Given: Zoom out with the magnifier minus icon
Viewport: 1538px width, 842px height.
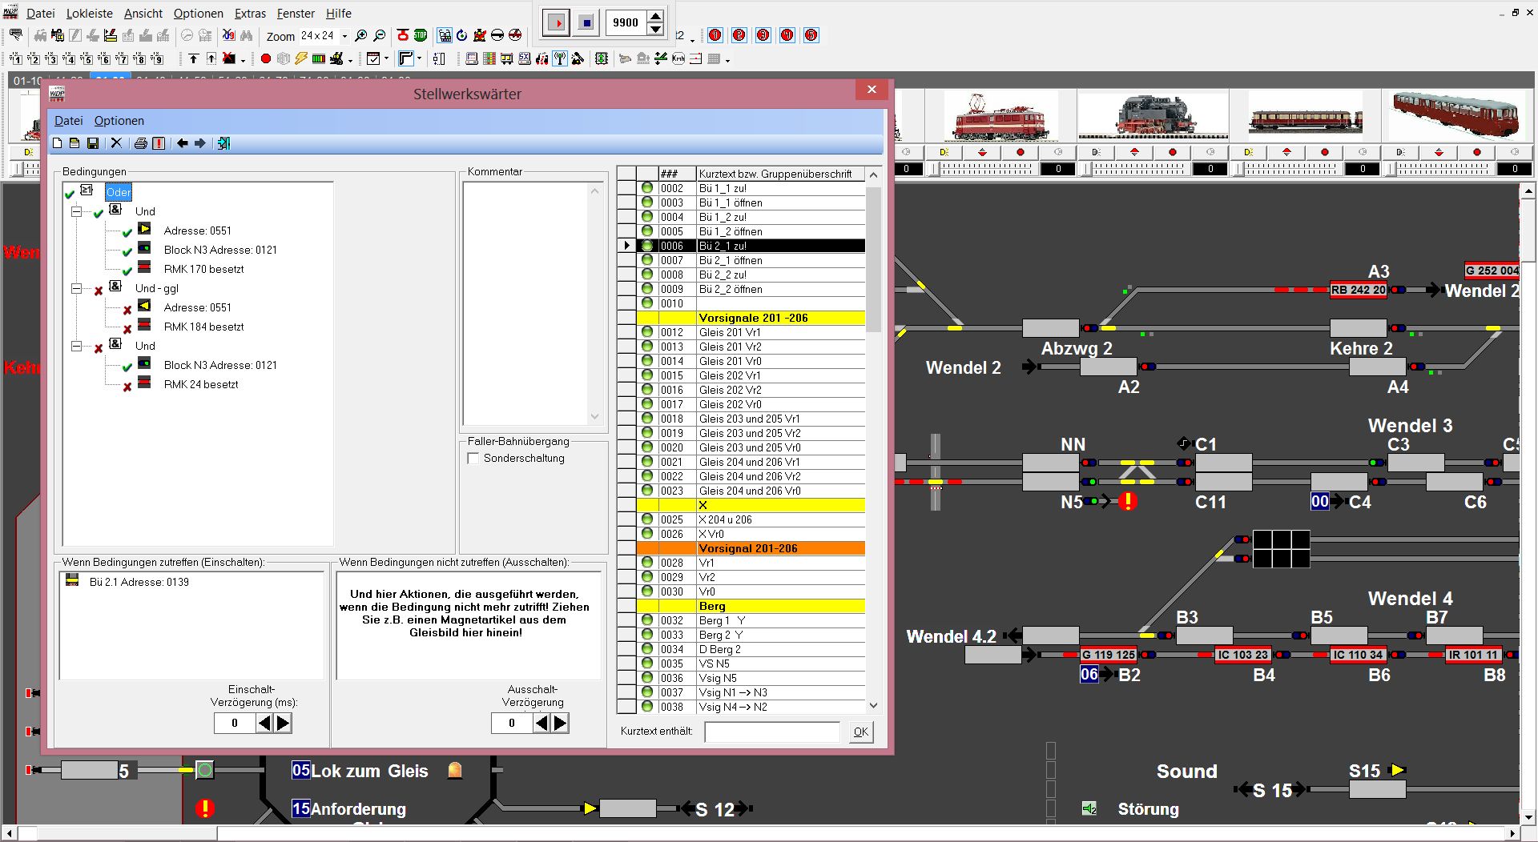Looking at the screenshot, I should (x=380, y=36).
